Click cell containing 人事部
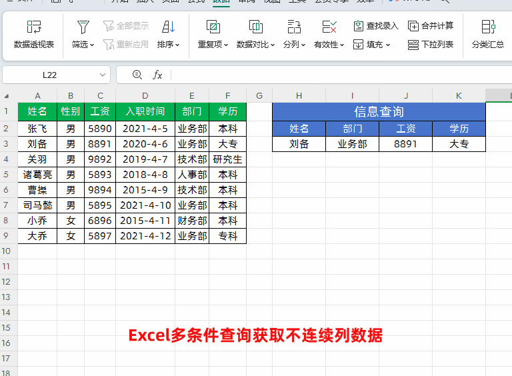The width and height of the screenshot is (512, 376). click(x=192, y=175)
